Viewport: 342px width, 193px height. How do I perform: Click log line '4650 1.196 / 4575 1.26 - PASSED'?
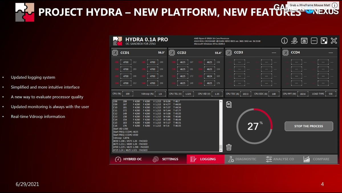tap(130, 141)
